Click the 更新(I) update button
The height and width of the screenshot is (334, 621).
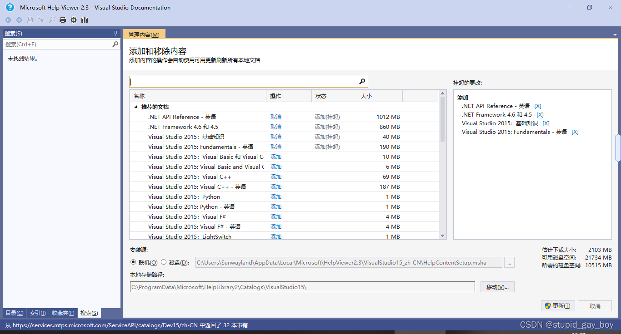[558, 306]
